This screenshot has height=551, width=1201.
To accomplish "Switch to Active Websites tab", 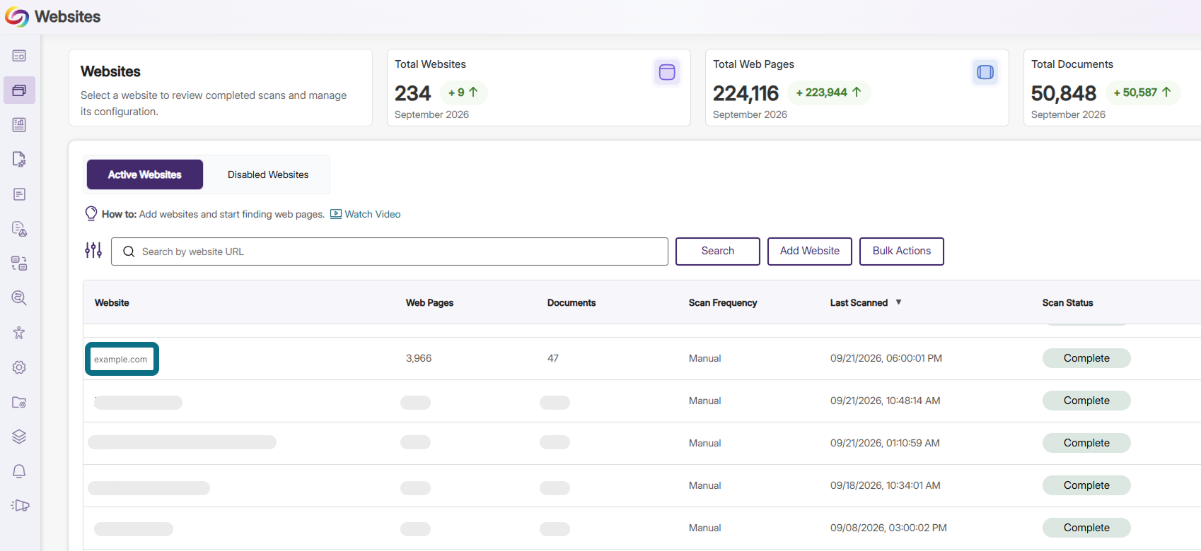I will (x=145, y=174).
